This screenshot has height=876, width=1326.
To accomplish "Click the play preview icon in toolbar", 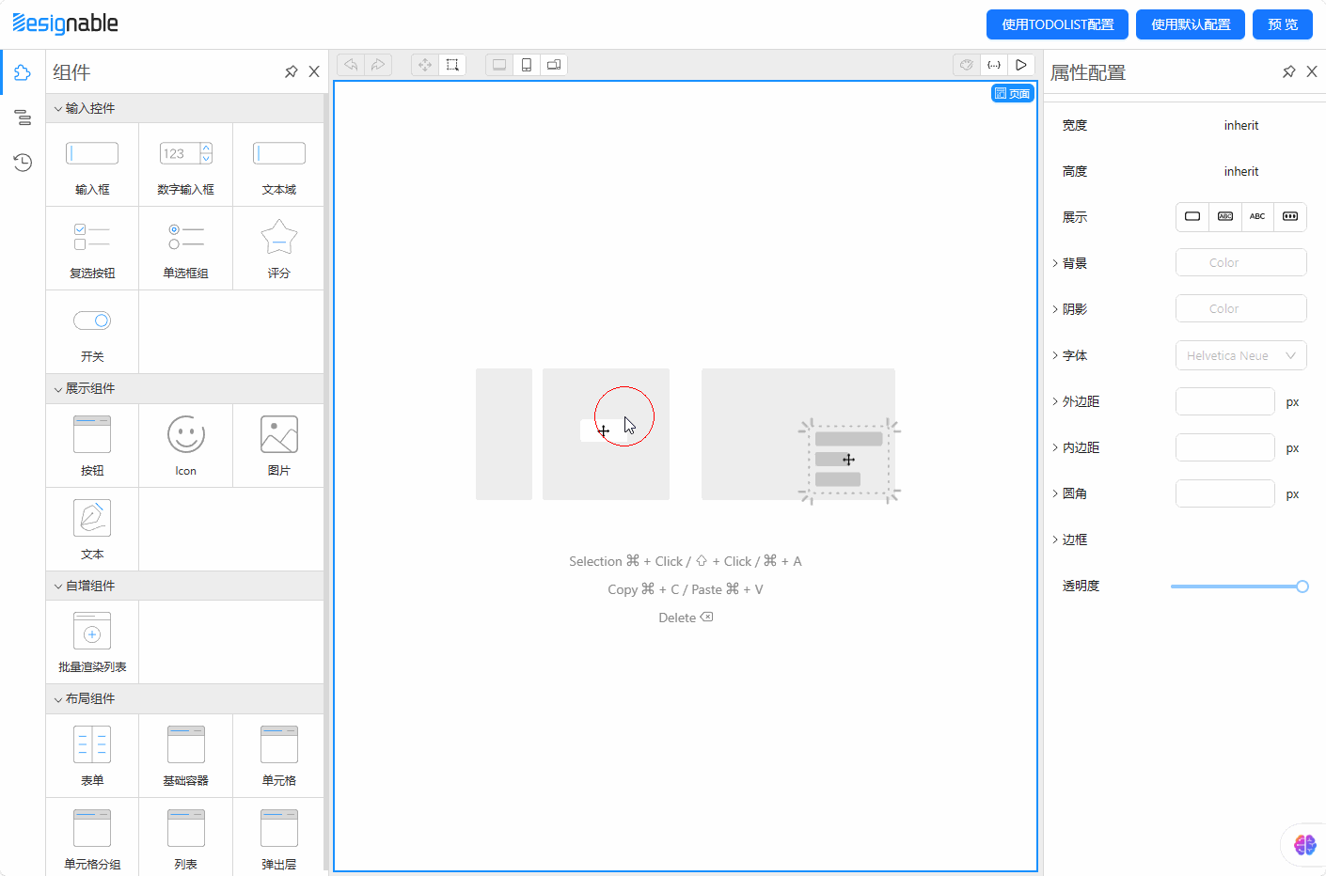I will pyautogui.click(x=1021, y=65).
